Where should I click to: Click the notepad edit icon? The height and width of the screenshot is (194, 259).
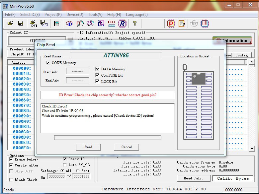point(182,24)
